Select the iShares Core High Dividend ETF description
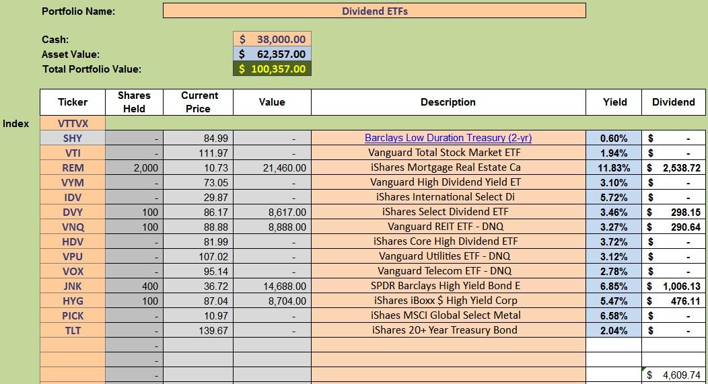The width and height of the screenshot is (708, 384). 448,242
